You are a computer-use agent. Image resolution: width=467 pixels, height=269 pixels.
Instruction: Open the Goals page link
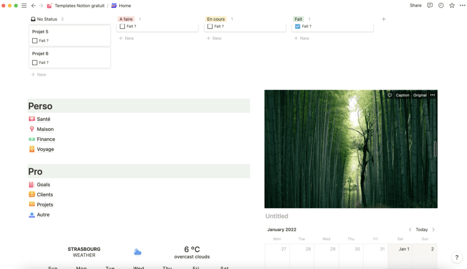coord(44,184)
